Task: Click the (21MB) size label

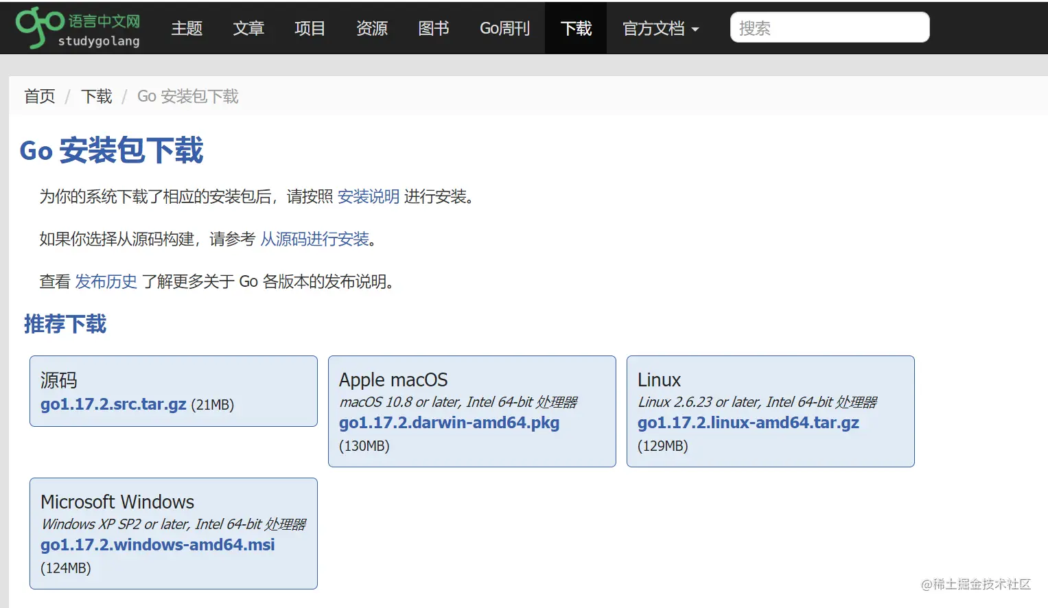Action: click(213, 405)
